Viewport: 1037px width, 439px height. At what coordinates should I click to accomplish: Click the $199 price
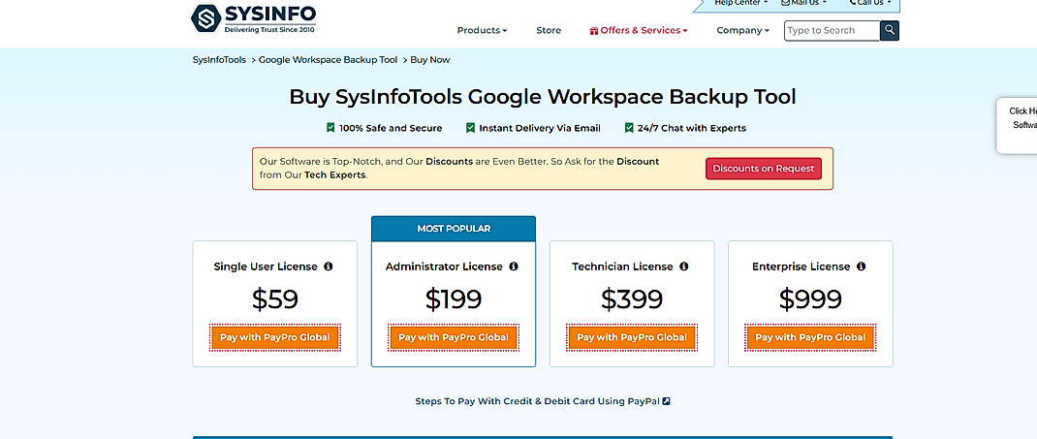454,299
